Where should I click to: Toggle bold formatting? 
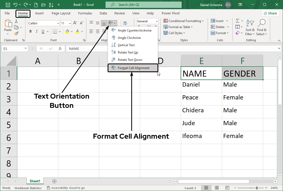pos(30,31)
